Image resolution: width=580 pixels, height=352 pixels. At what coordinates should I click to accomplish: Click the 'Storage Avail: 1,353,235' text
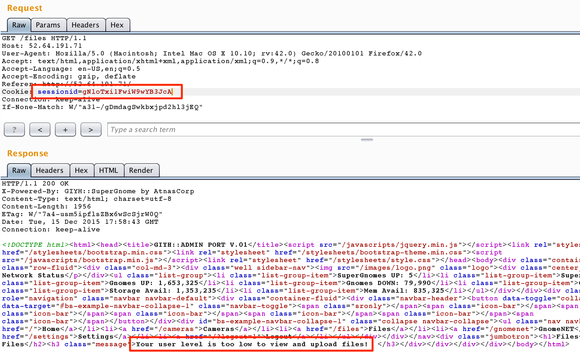coord(163,291)
